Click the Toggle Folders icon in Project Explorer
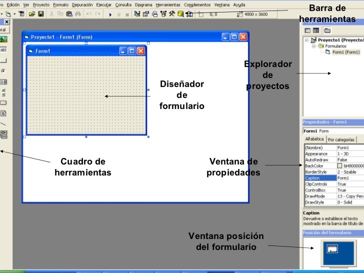The height and width of the screenshot is (273, 364). 327,30
